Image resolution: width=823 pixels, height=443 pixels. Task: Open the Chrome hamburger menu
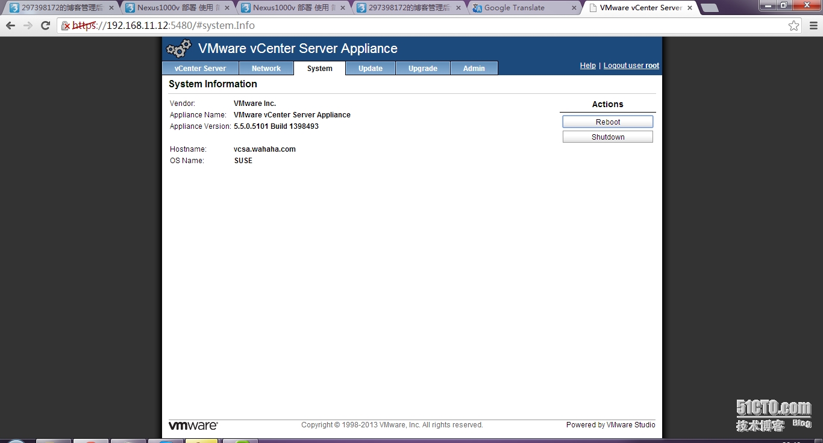tap(813, 26)
